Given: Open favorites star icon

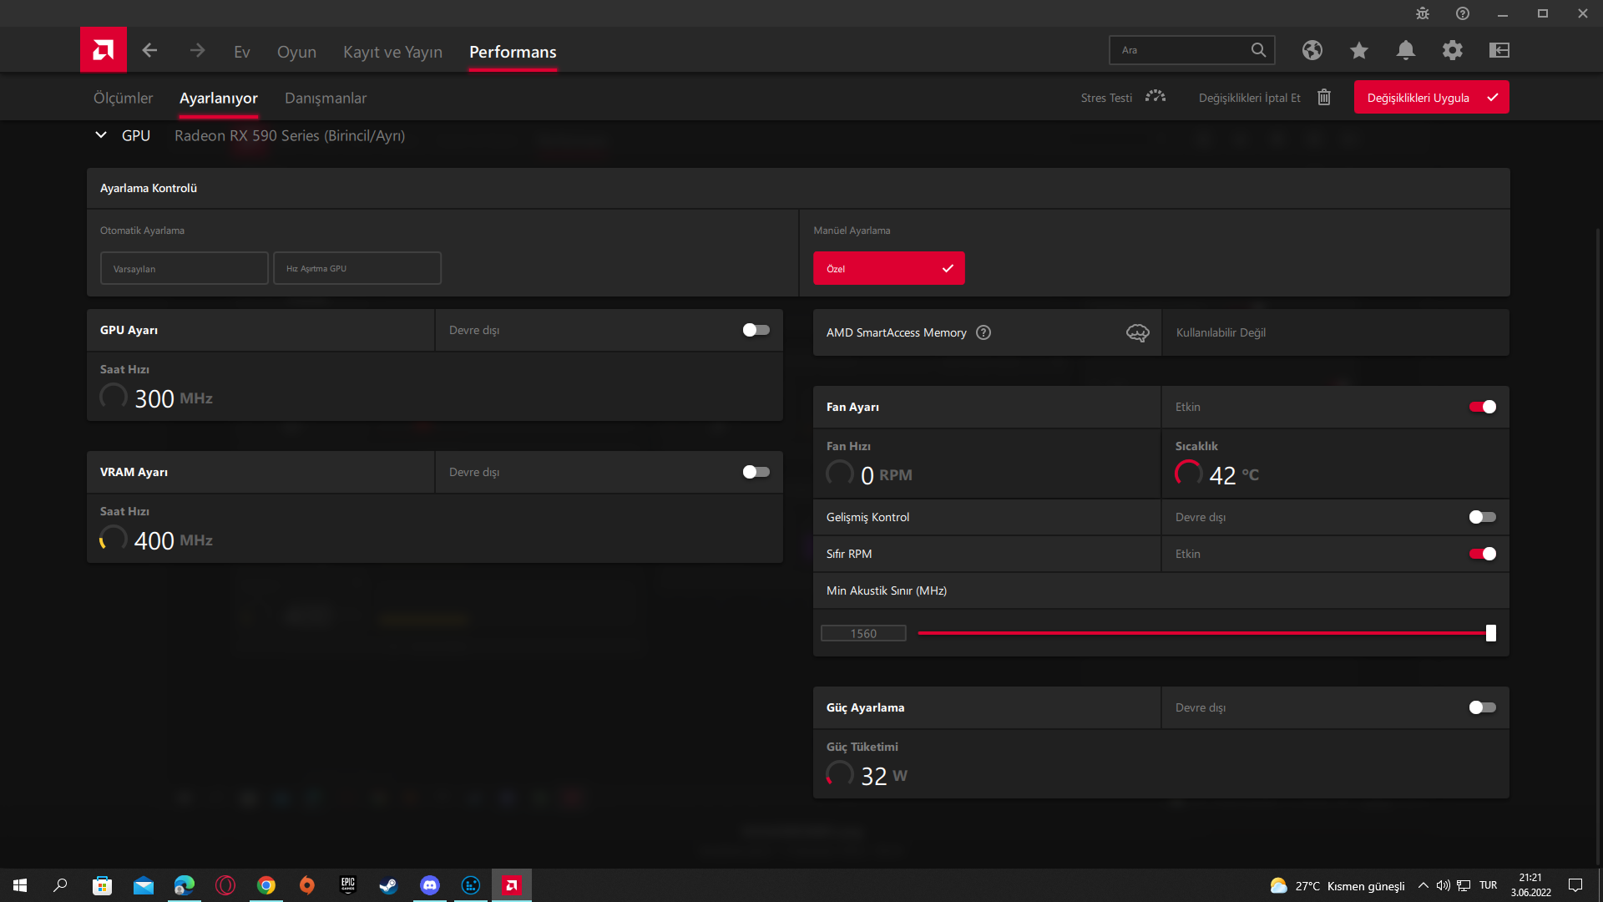Looking at the screenshot, I should (x=1359, y=50).
